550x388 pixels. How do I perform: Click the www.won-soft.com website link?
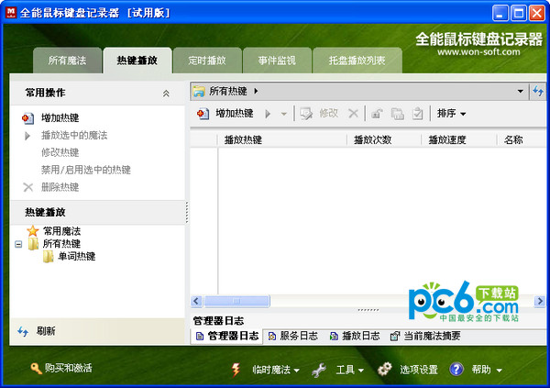478,52
